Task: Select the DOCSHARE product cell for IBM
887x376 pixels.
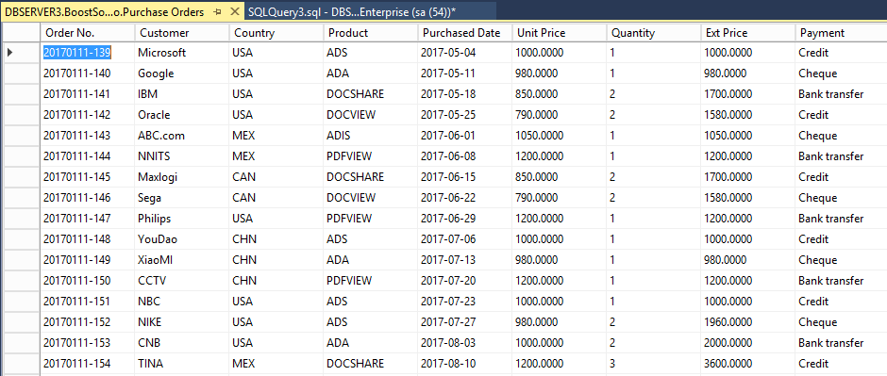Action: 371,94
